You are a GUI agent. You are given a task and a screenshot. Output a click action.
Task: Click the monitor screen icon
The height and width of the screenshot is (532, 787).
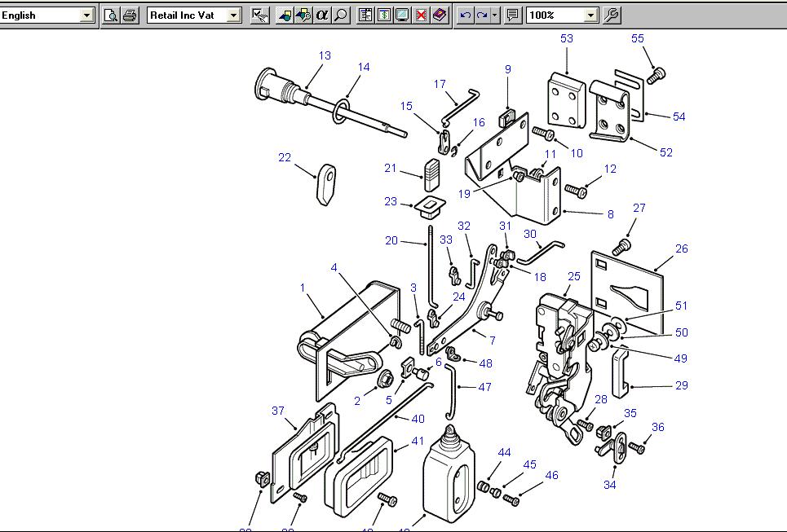click(x=402, y=15)
